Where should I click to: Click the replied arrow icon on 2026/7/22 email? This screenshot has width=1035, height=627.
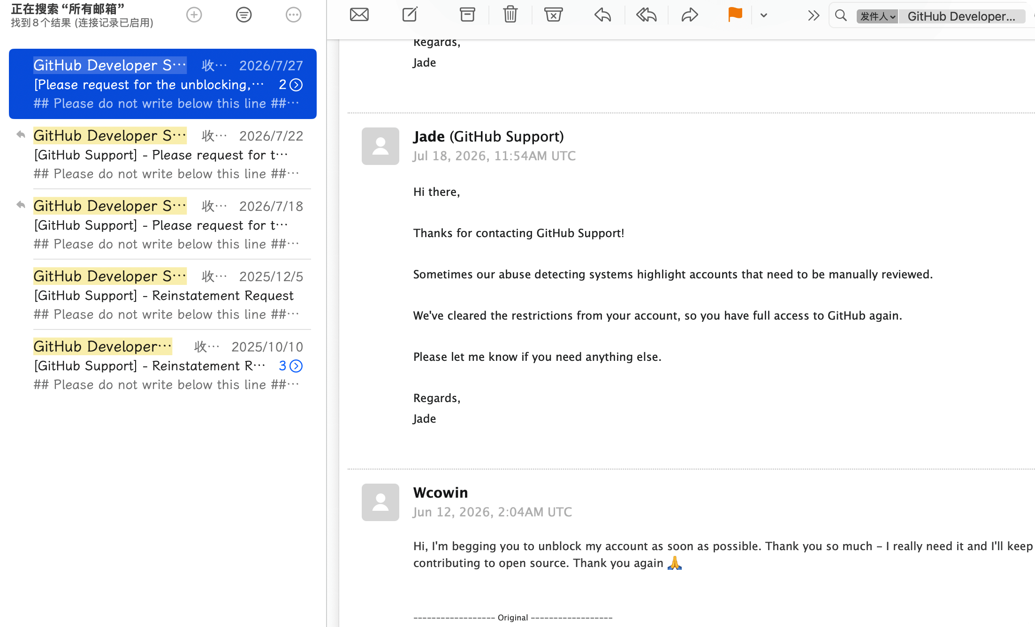pos(21,135)
